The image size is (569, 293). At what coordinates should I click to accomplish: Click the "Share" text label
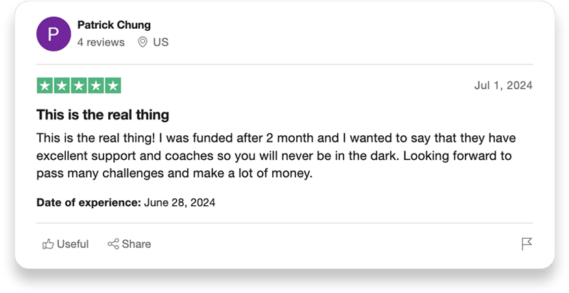(136, 244)
